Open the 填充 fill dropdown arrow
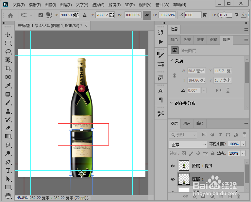Image resolution: width=251 pixels, height=202 pixels. coord(243,154)
